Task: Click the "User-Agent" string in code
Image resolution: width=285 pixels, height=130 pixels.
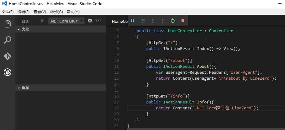Action: (x=243, y=72)
